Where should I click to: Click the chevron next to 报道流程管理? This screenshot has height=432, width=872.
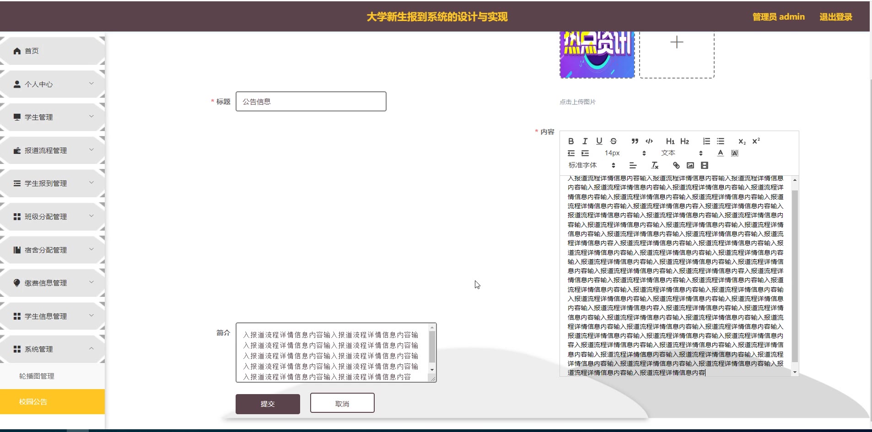(92, 150)
